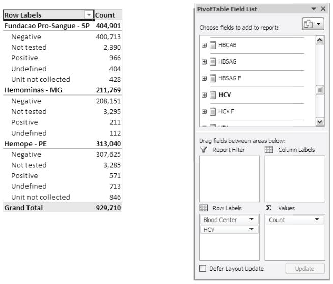
Task: Click the Row Labels grid icon
Action: pyautogui.click(x=205, y=208)
